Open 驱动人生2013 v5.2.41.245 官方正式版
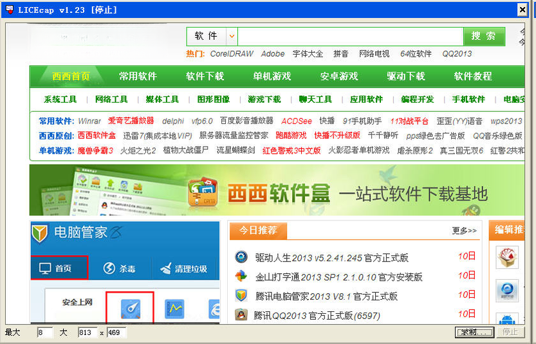 tap(332, 258)
